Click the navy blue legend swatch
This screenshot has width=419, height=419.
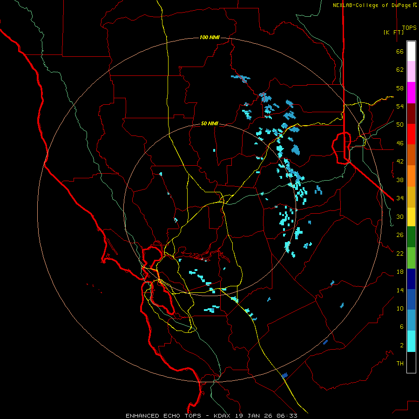point(411,279)
